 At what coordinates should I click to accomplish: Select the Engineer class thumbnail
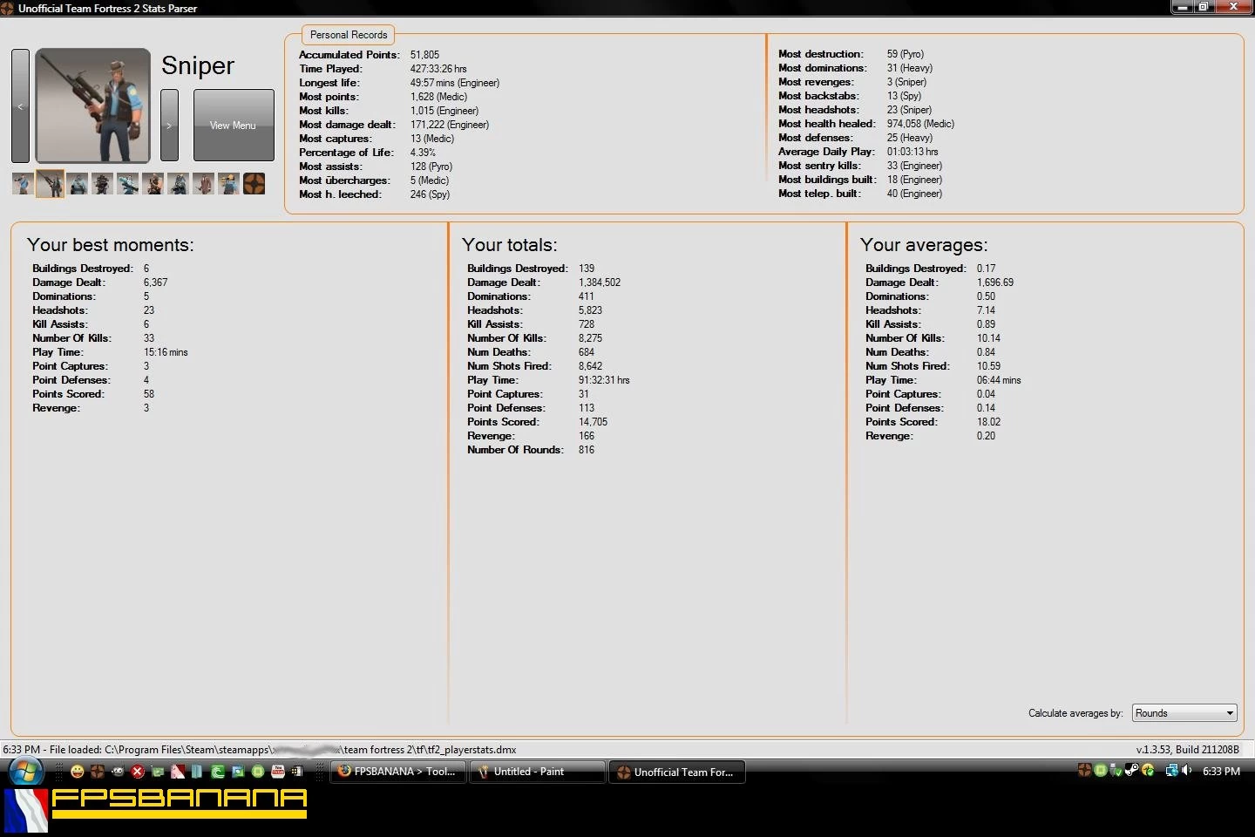point(228,184)
